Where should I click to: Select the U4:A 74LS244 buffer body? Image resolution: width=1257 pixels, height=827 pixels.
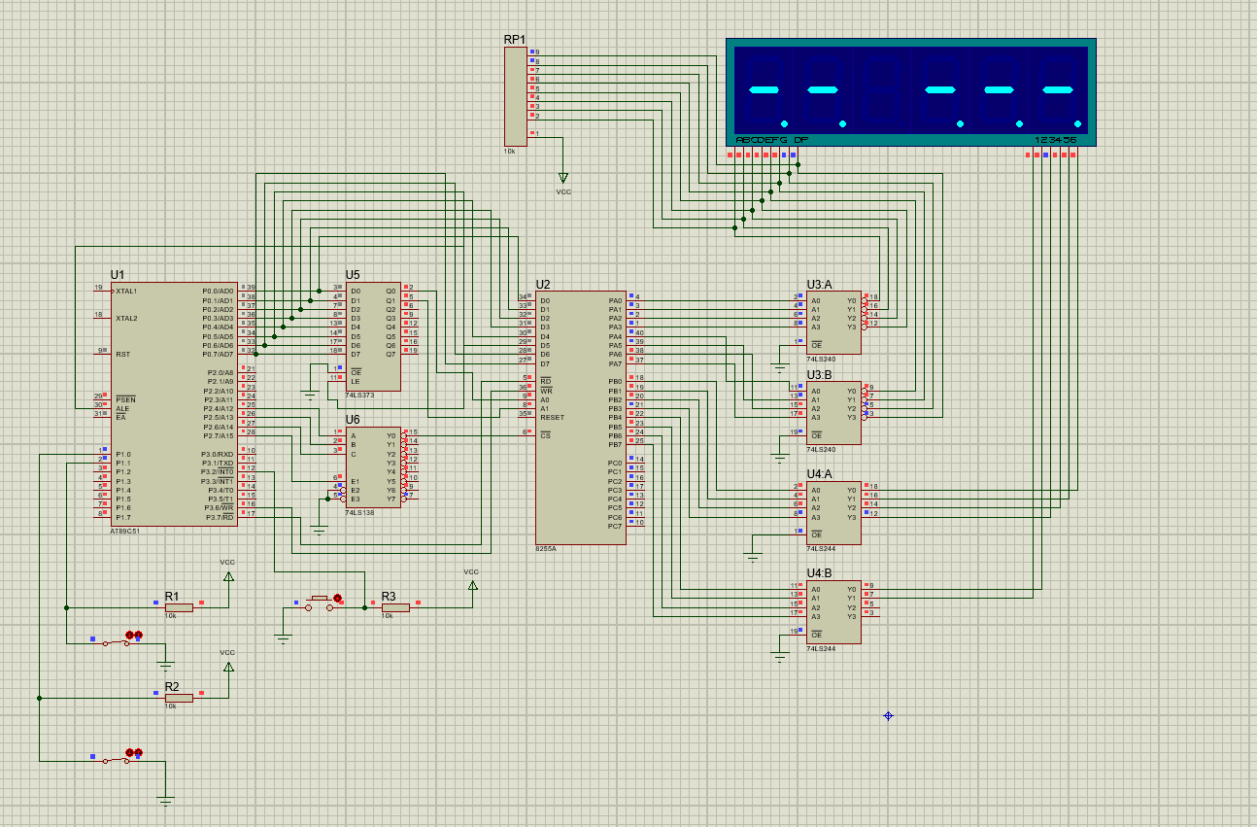(832, 514)
